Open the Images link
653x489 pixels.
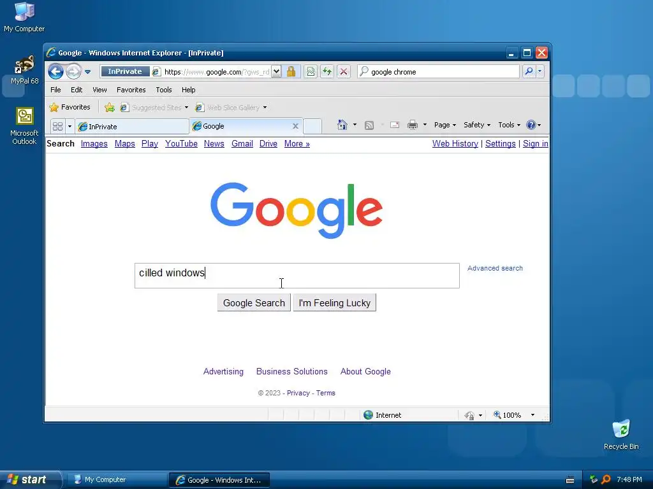94,143
